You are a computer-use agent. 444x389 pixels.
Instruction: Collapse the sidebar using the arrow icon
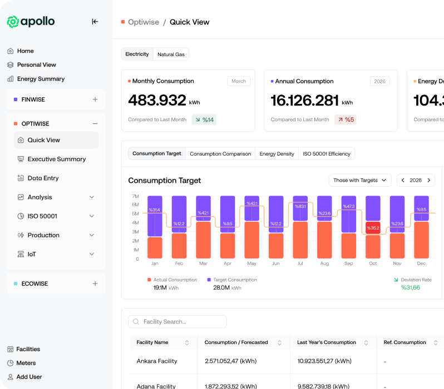coord(95,22)
